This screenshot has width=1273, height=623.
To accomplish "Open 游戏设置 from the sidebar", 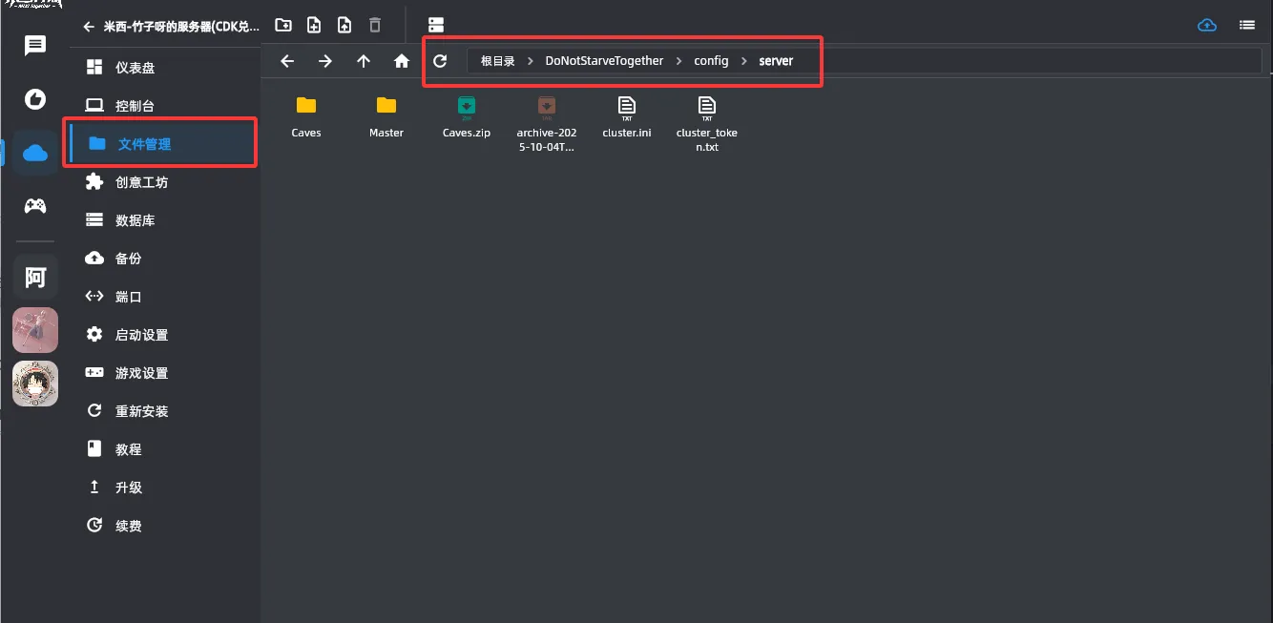I will pos(141,373).
